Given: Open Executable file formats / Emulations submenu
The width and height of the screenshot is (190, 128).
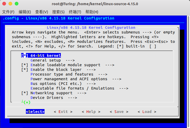Looking at the screenshot, I should click(x=79, y=88).
